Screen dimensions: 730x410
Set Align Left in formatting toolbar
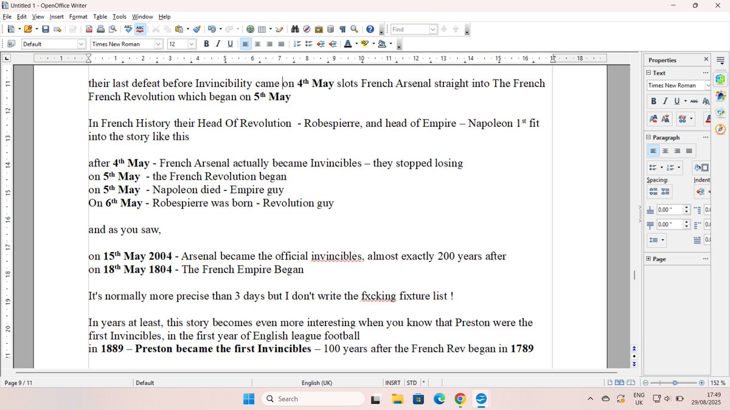tap(246, 44)
